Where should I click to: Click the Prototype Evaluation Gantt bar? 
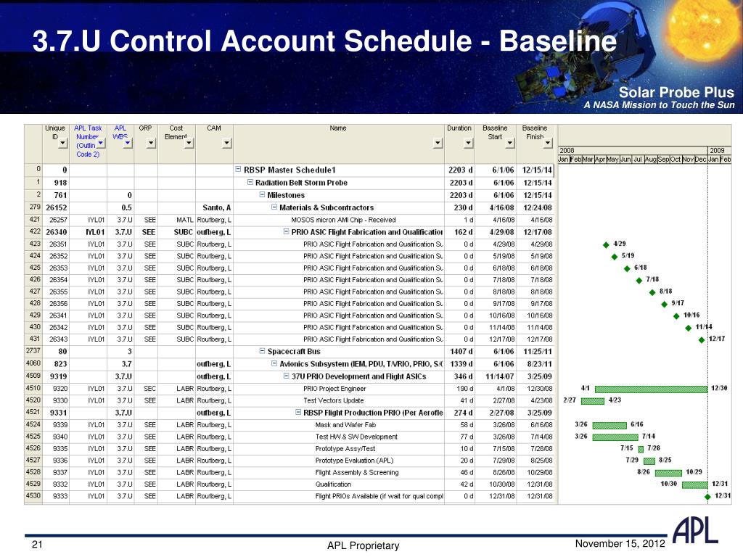(x=649, y=461)
